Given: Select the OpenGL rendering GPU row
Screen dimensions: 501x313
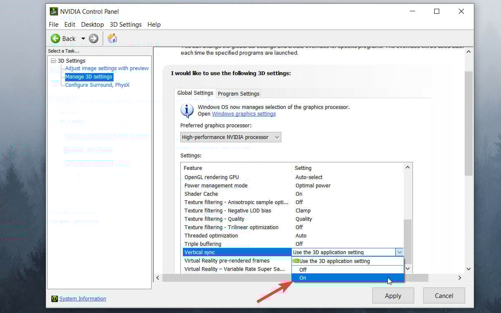Looking at the screenshot, I should click(x=293, y=177).
